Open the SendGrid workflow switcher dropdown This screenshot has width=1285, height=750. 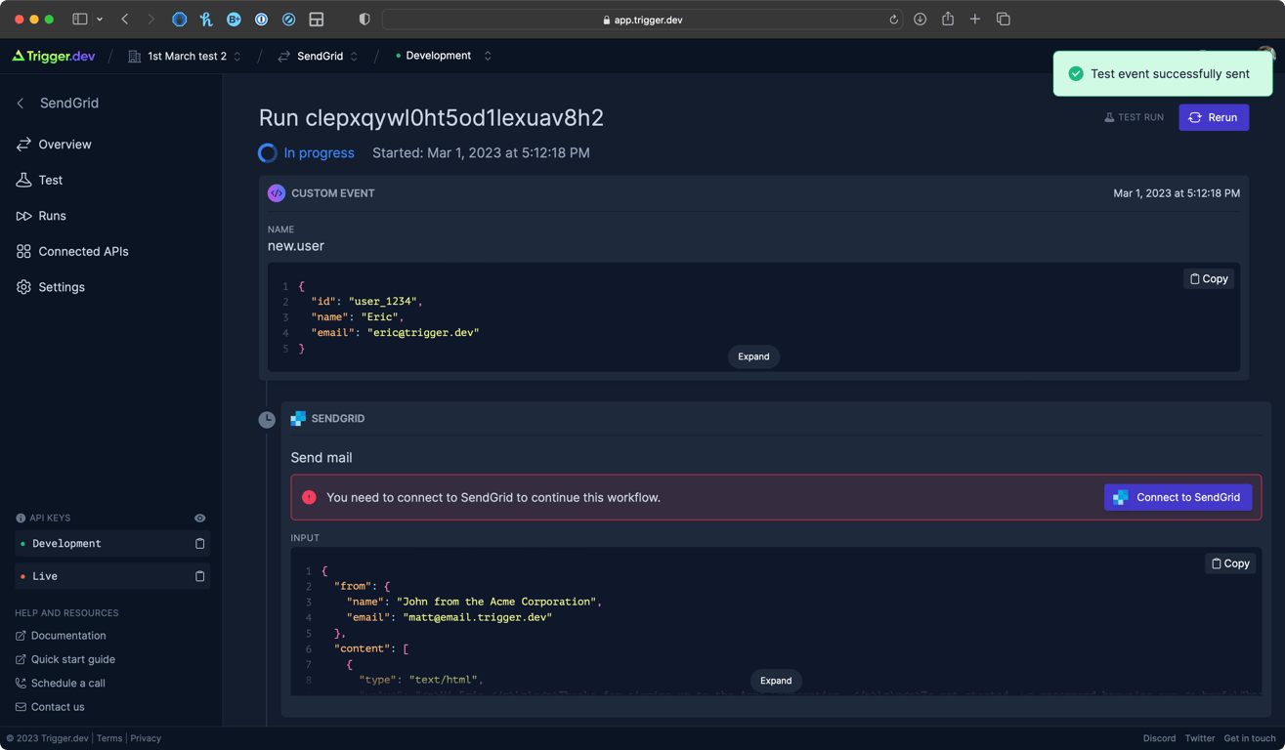(319, 57)
